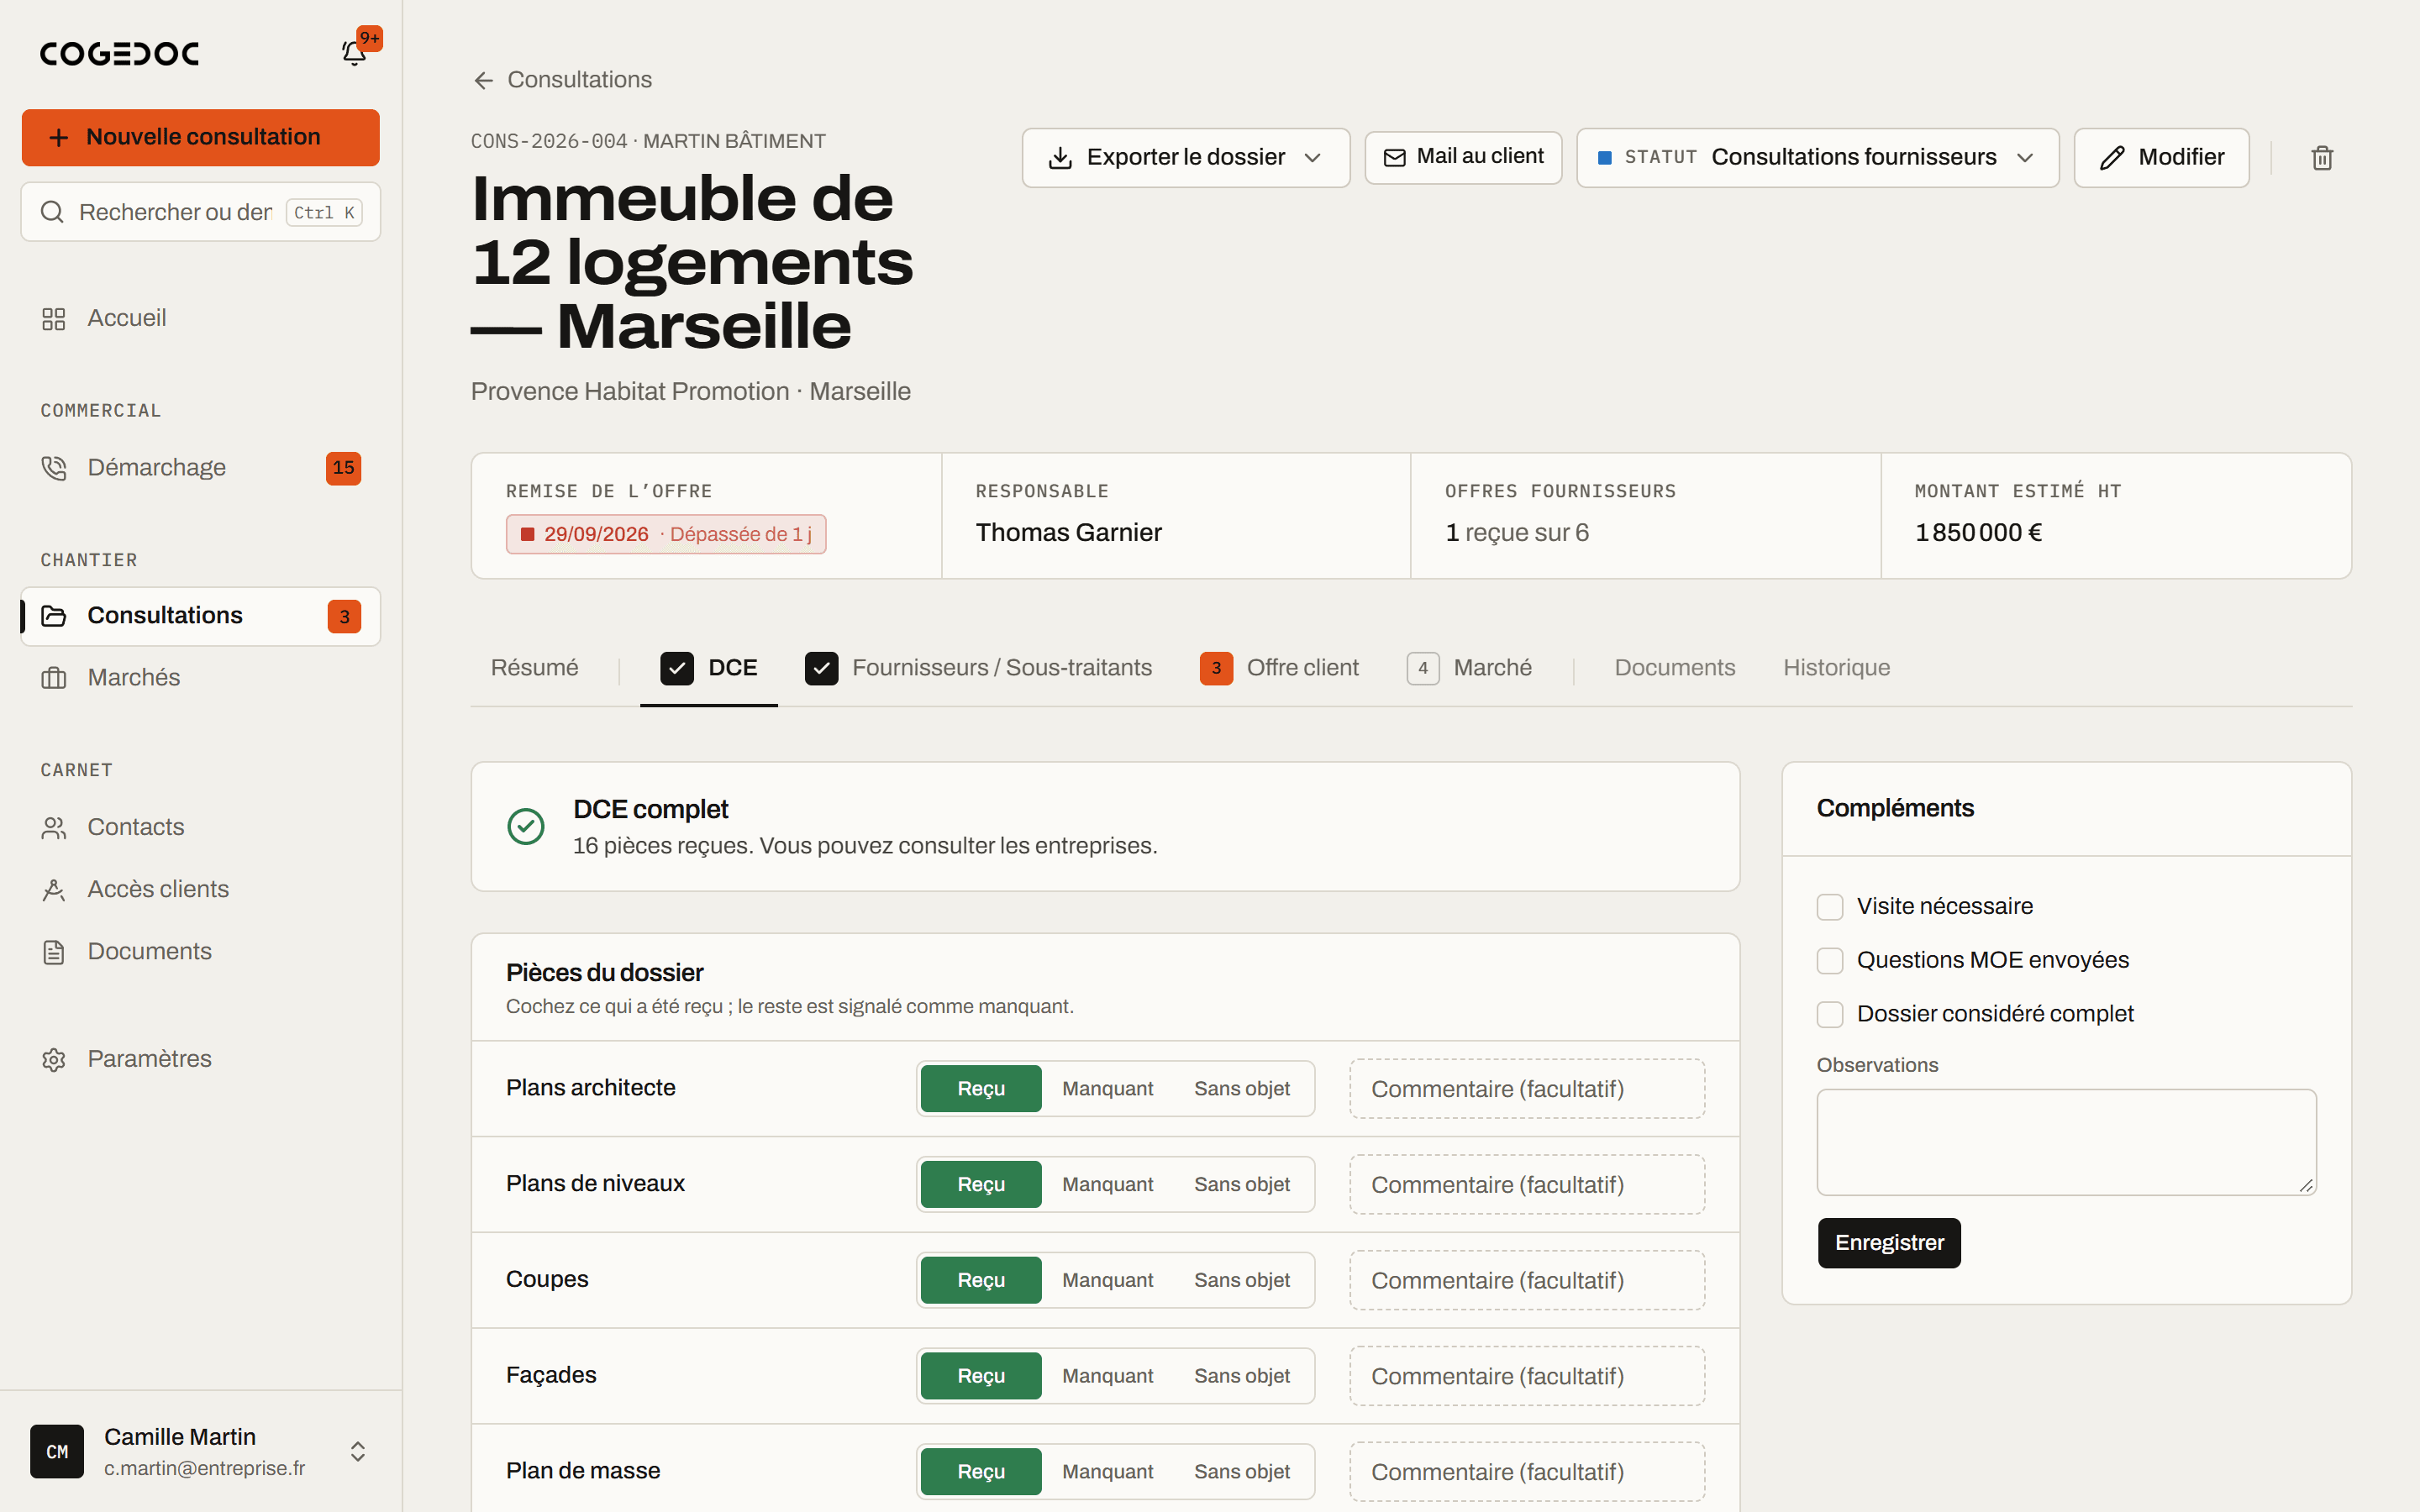Click the CM user avatar
This screenshot has width=2420, height=1512.
(57, 1451)
